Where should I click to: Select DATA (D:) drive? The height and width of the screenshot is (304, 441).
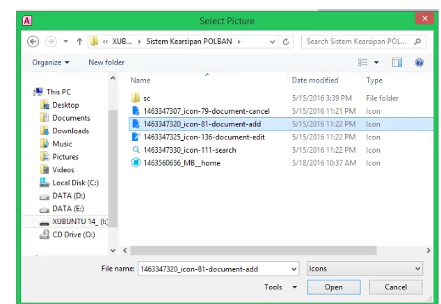point(63,196)
